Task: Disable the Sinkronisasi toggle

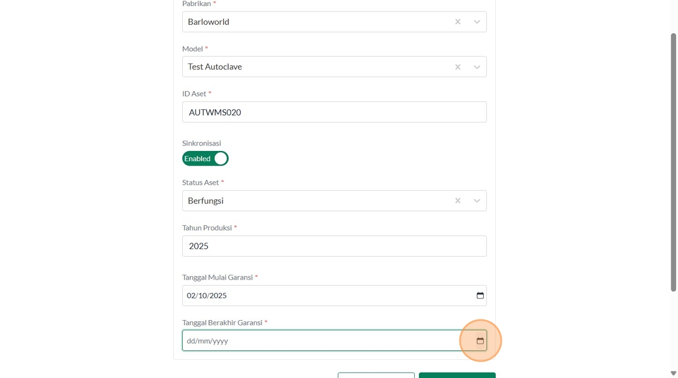Action: (x=205, y=159)
